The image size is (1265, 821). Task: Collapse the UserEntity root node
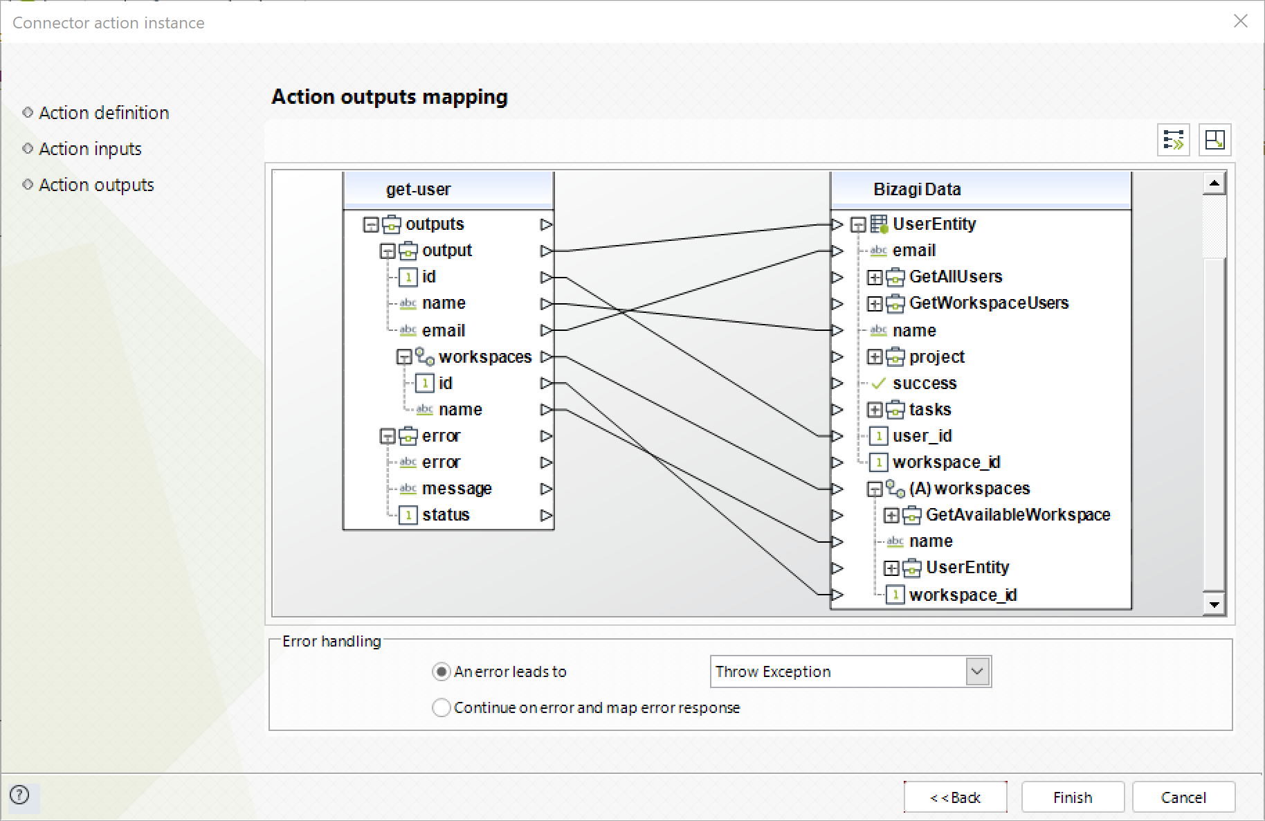[x=858, y=225]
